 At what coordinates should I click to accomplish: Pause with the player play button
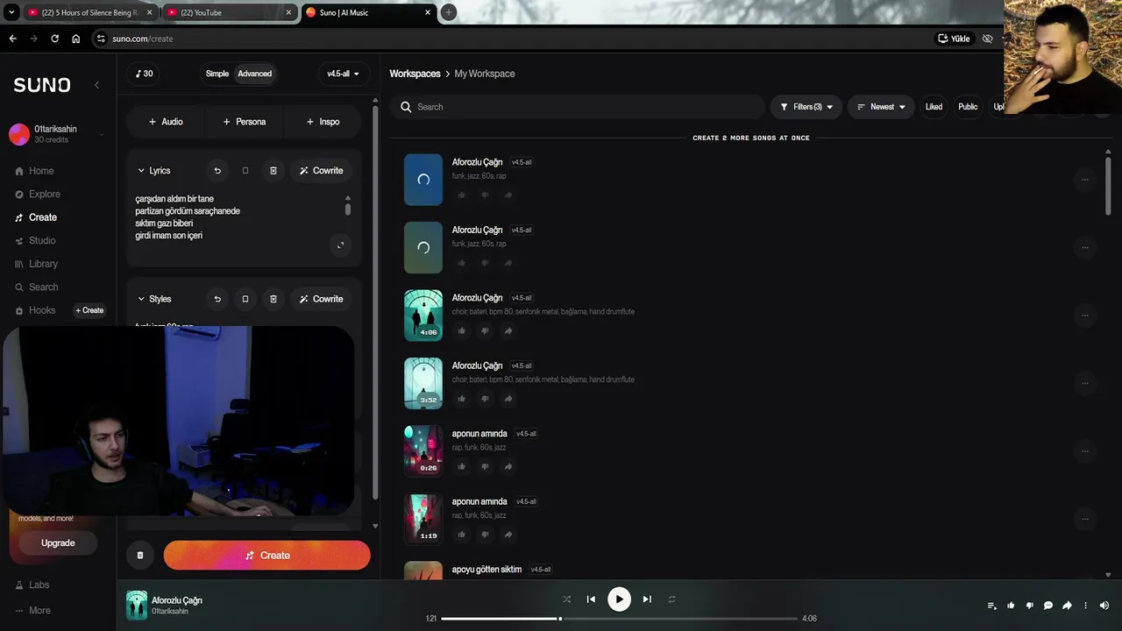pos(619,599)
